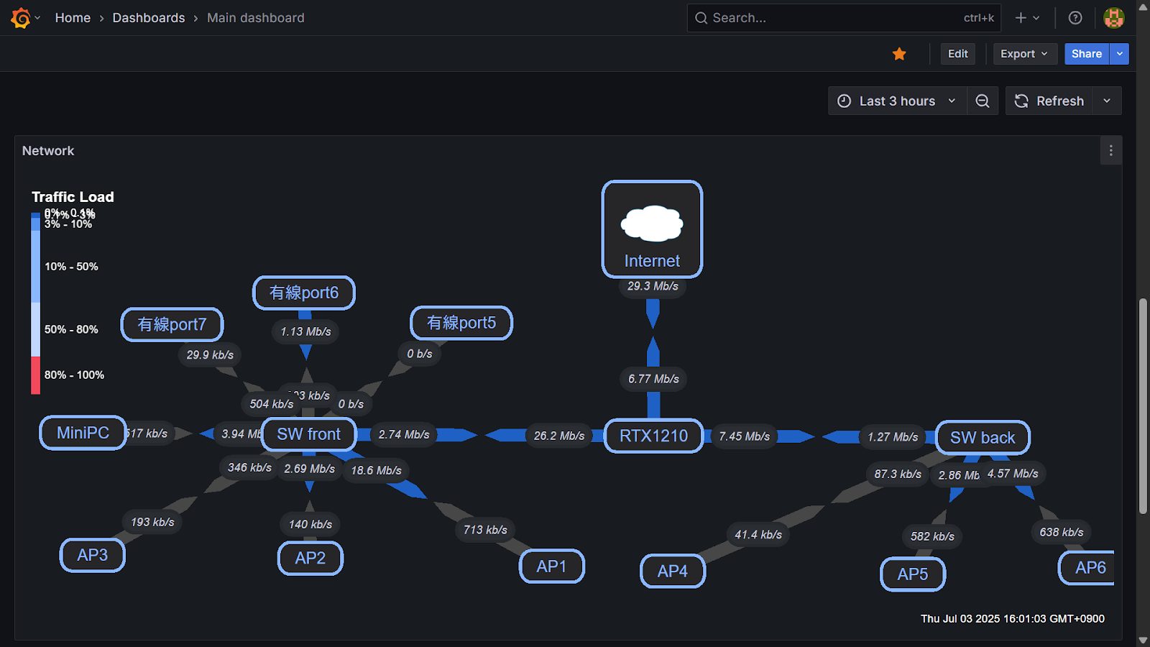Screen dimensions: 1150x647
Task: Expand the refresh interval dropdown arrow
Action: coord(1107,101)
